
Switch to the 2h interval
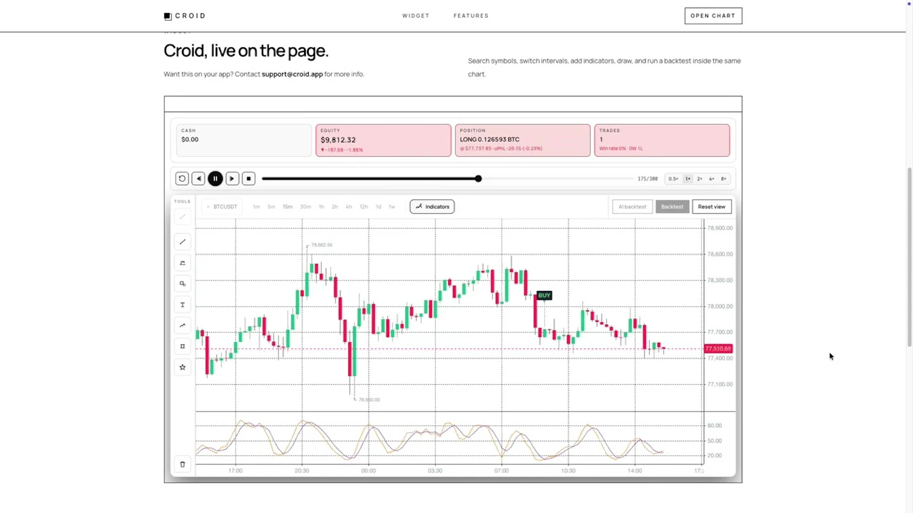point(335,207)
